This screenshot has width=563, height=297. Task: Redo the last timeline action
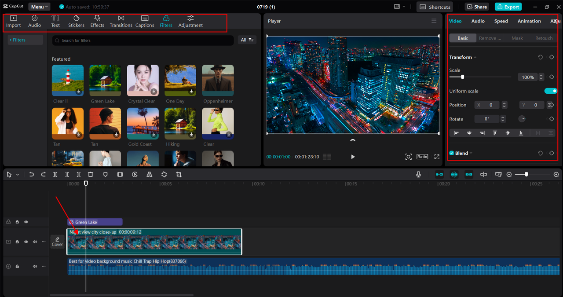[43, 175]
